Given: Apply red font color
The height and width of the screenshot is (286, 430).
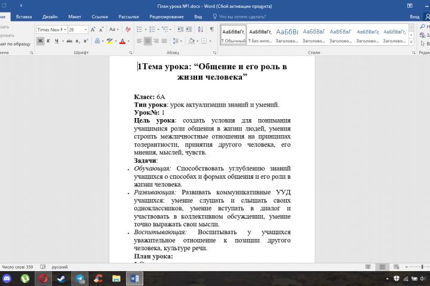Looking at the screenshot, I should coord(122,41).
